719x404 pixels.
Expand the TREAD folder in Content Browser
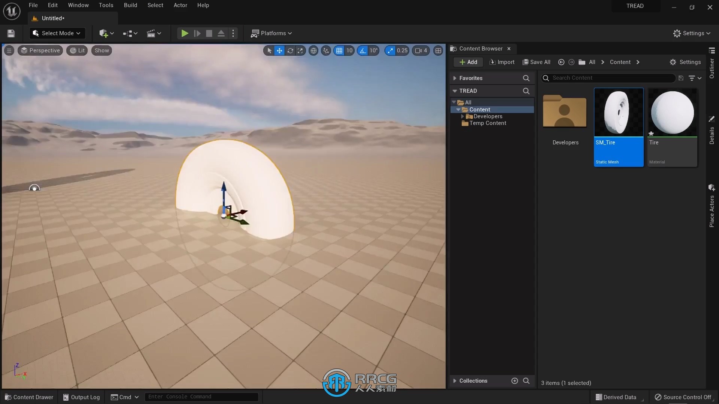coord(455,90)
